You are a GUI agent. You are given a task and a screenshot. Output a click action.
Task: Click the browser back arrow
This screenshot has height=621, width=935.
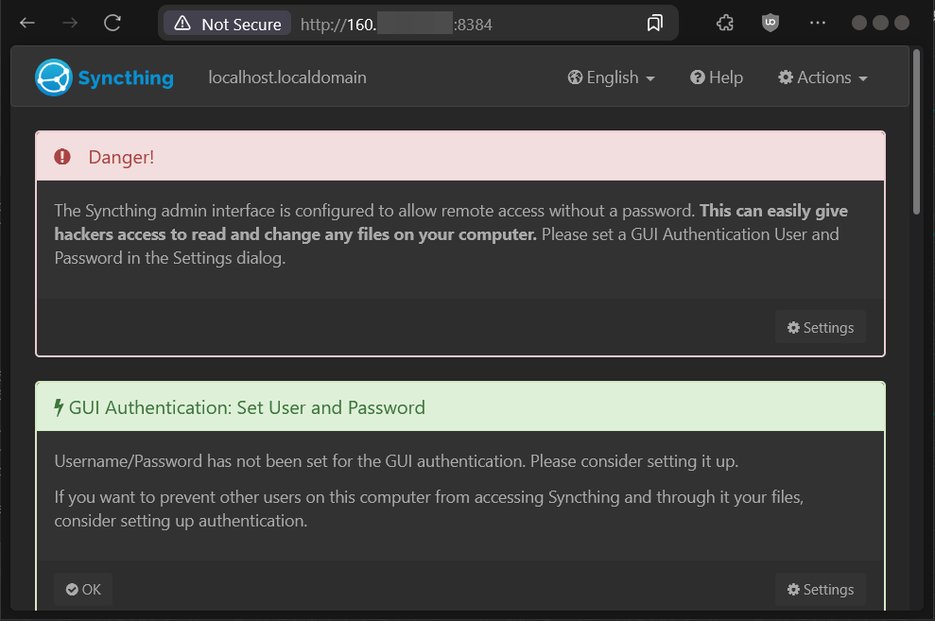(x=27, y=24)
